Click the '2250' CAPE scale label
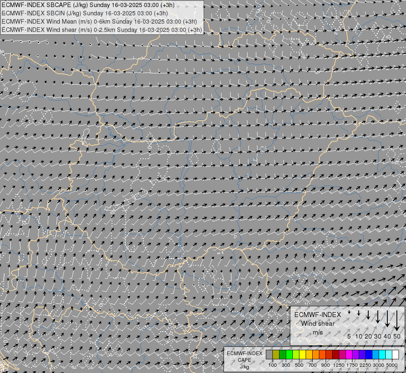The height and width of the screenshot is (373, 406). tap(366, 365)
